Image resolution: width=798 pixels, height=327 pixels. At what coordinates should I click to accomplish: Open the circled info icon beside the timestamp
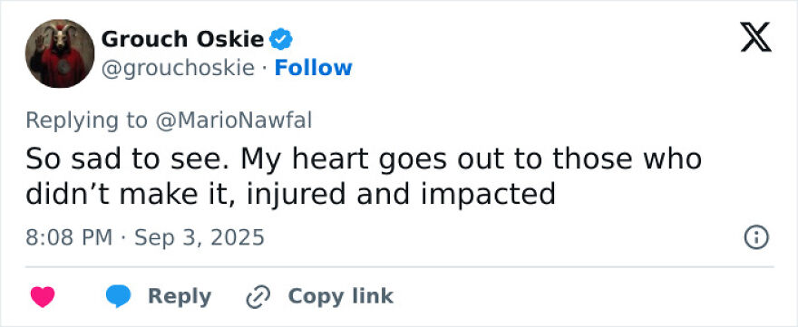(x=756, y=237)
